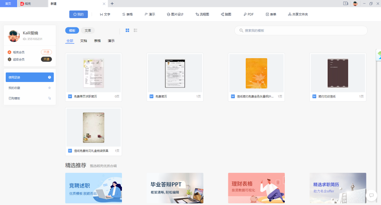Open the 脑图 mind map category
The height and width of the screenshot is (205, 381).
click(226, 14)
